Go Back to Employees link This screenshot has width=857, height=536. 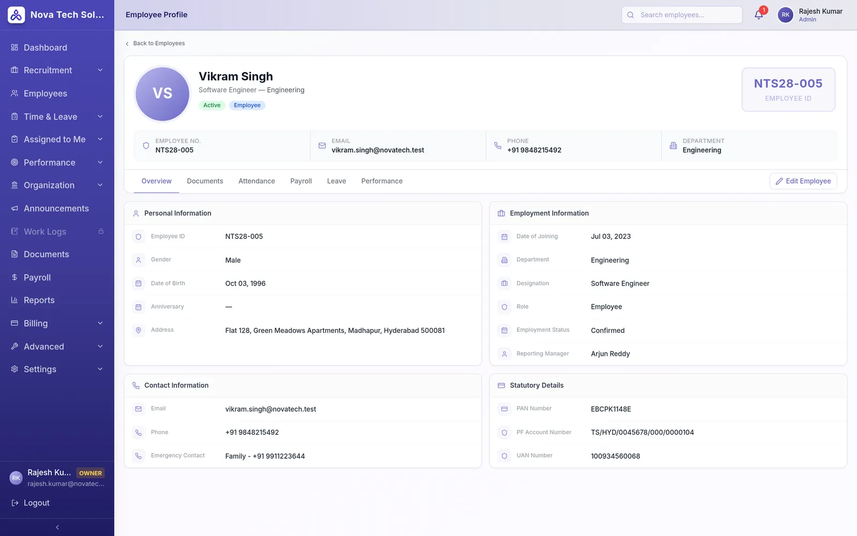pos(155,43)
